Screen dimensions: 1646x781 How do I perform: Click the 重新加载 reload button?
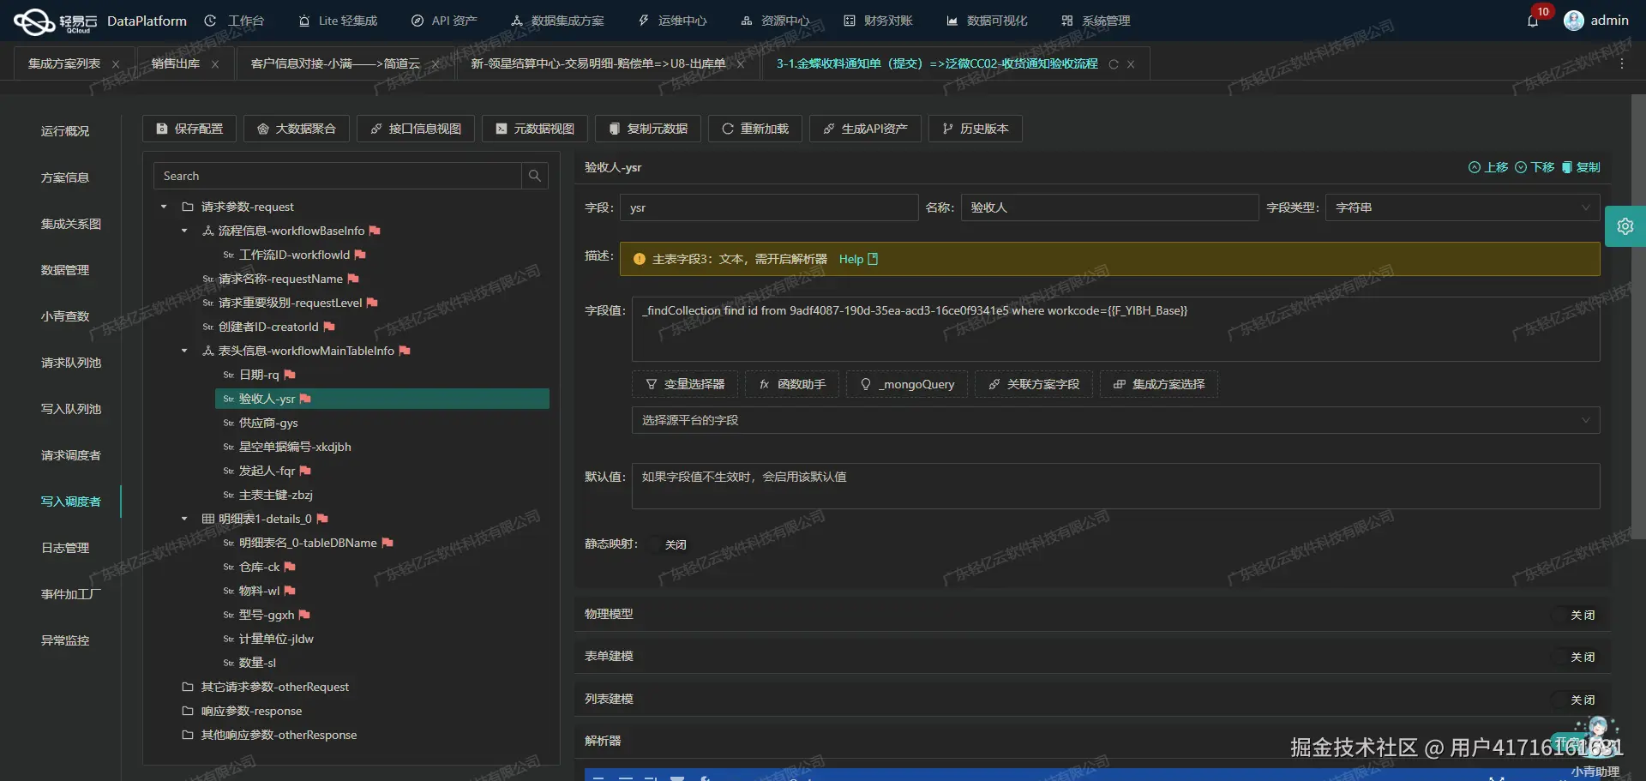pyautogui.click(x=754, y=129)
